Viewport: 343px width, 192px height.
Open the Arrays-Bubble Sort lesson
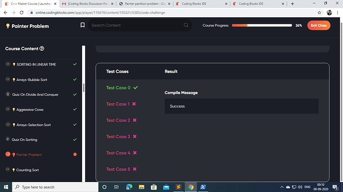click(32, 80)
